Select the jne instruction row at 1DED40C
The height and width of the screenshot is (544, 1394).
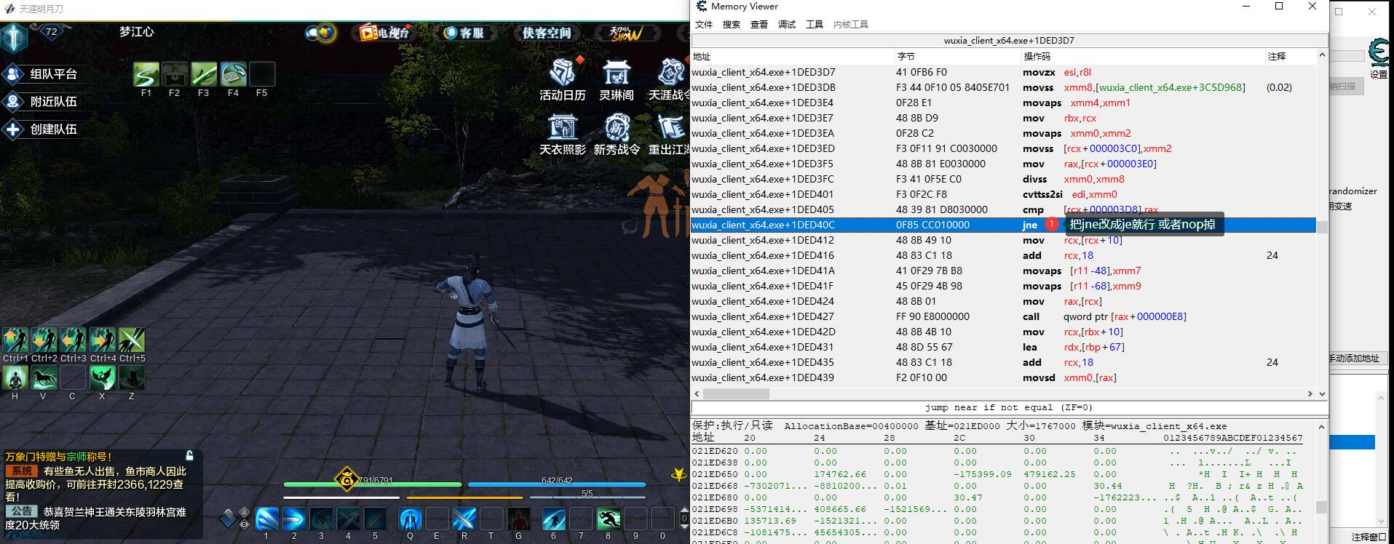click(x=1003, y=225)
